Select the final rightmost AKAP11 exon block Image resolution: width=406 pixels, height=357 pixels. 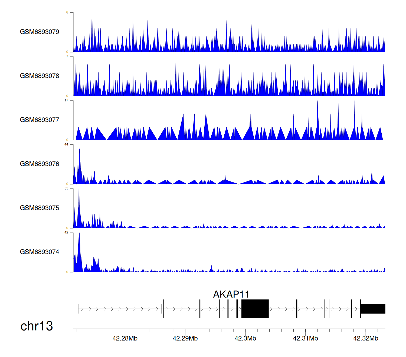[x=373, y=309]
